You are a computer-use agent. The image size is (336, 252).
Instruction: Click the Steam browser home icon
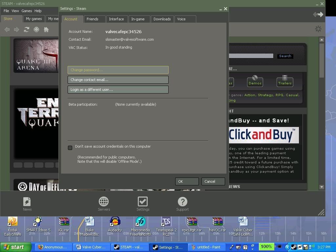click(x=46, y=30)
